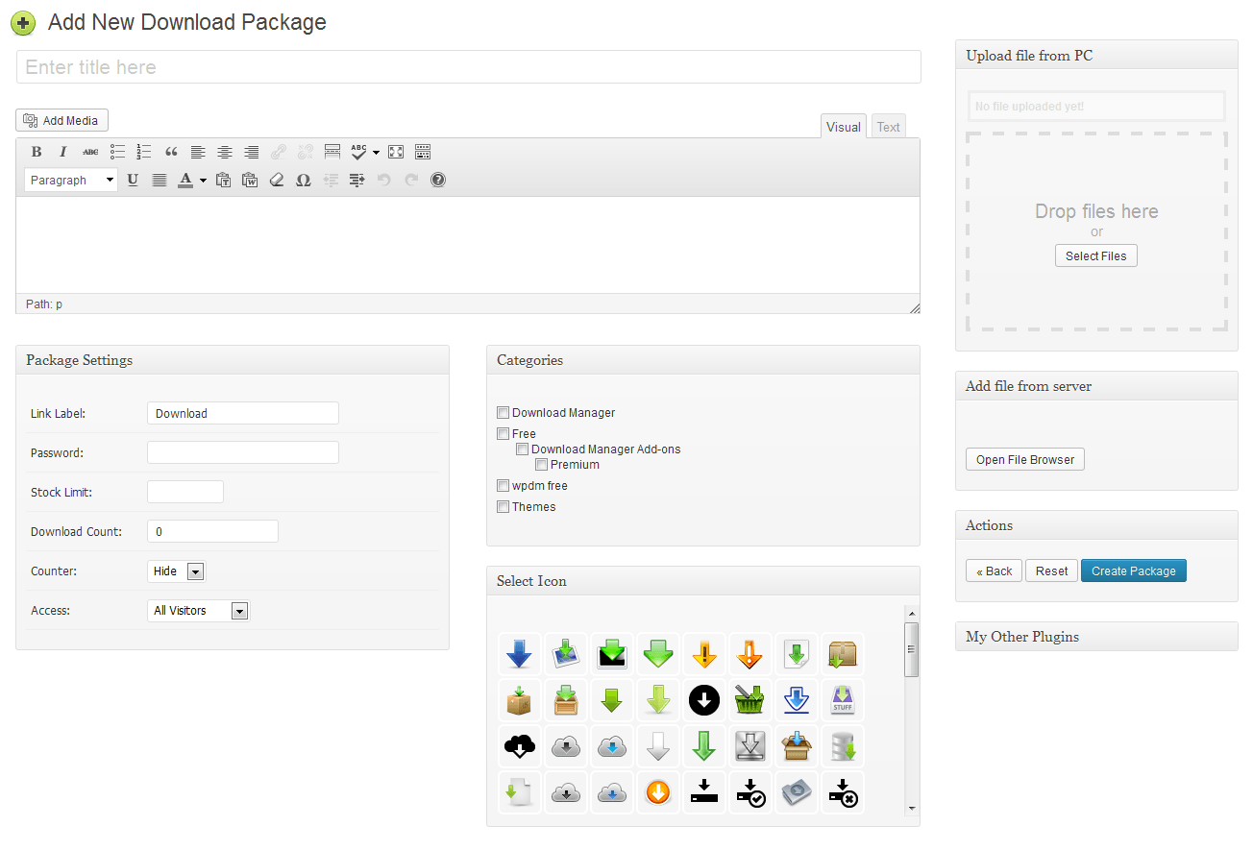Increase indent of the paragraph
This screenshot has height=850, width=1253.
click(357, 180)
